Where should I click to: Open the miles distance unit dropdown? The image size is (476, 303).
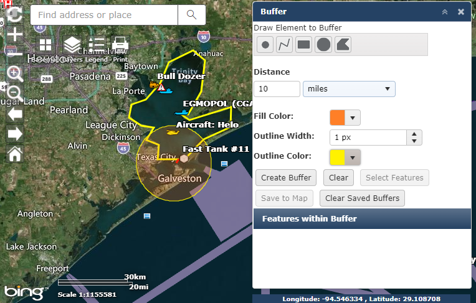pos(348,89)
